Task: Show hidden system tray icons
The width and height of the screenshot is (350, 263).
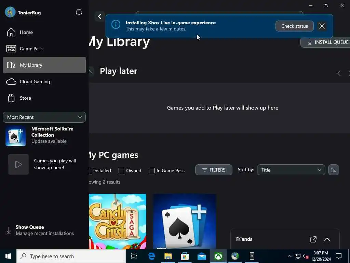Action: (289, 256)
